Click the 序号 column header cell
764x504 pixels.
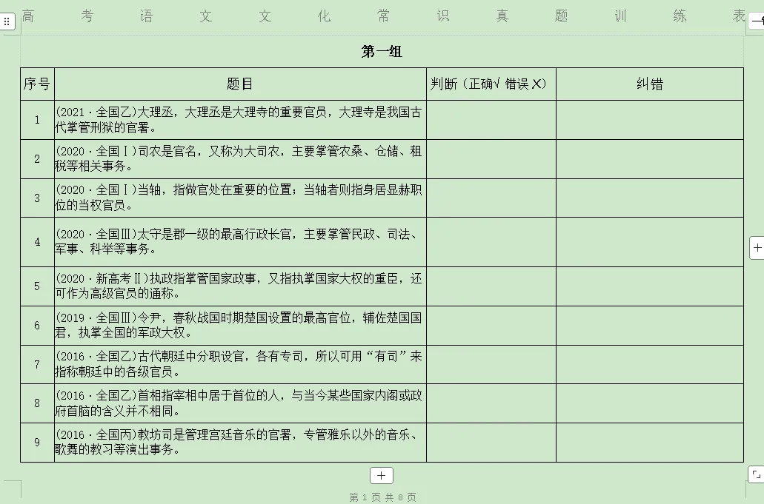click(36, 84)
